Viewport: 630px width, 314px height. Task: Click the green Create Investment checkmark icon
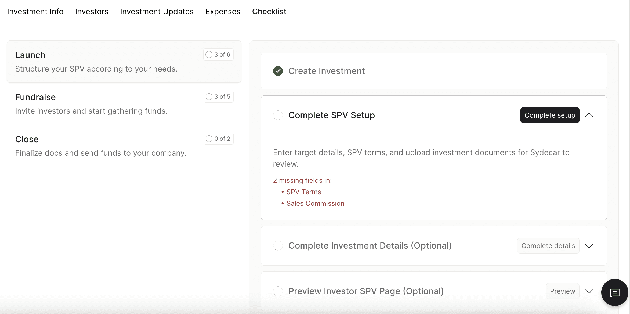(278, 71)
